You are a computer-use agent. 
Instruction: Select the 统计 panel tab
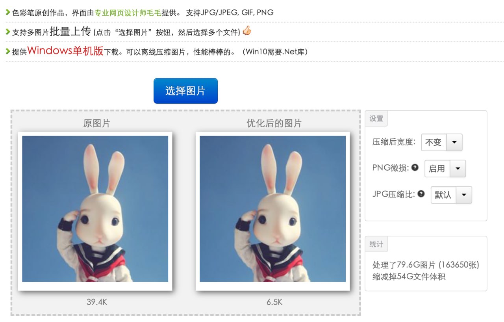click(376, 244)
